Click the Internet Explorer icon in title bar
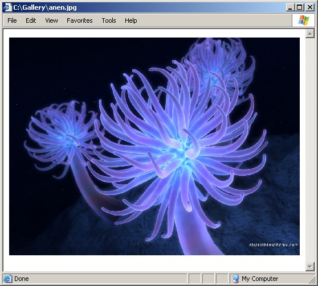This screenshot has width=318, height=286. pos(7,7)
